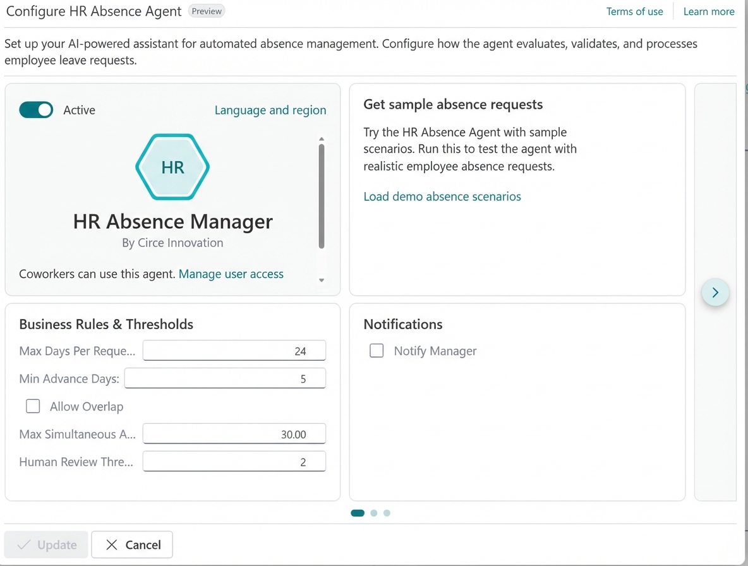Toggle the Active switch off

click(36, 110)
